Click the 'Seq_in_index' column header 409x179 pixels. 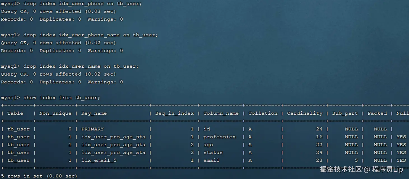175,113
